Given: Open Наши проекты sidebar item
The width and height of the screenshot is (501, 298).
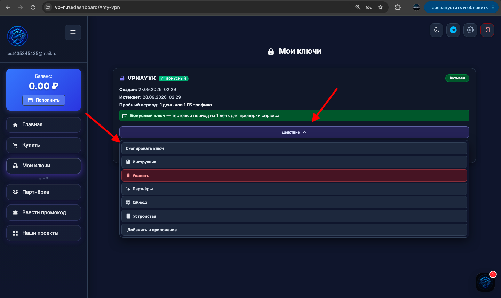Looking at the screenshot, I should [x=43, y=233].
